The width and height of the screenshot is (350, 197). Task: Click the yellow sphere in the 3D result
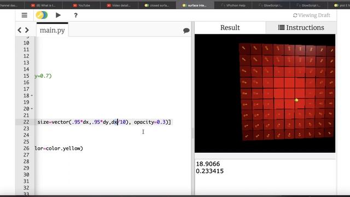pyautogui.click(x=296, y=100)
